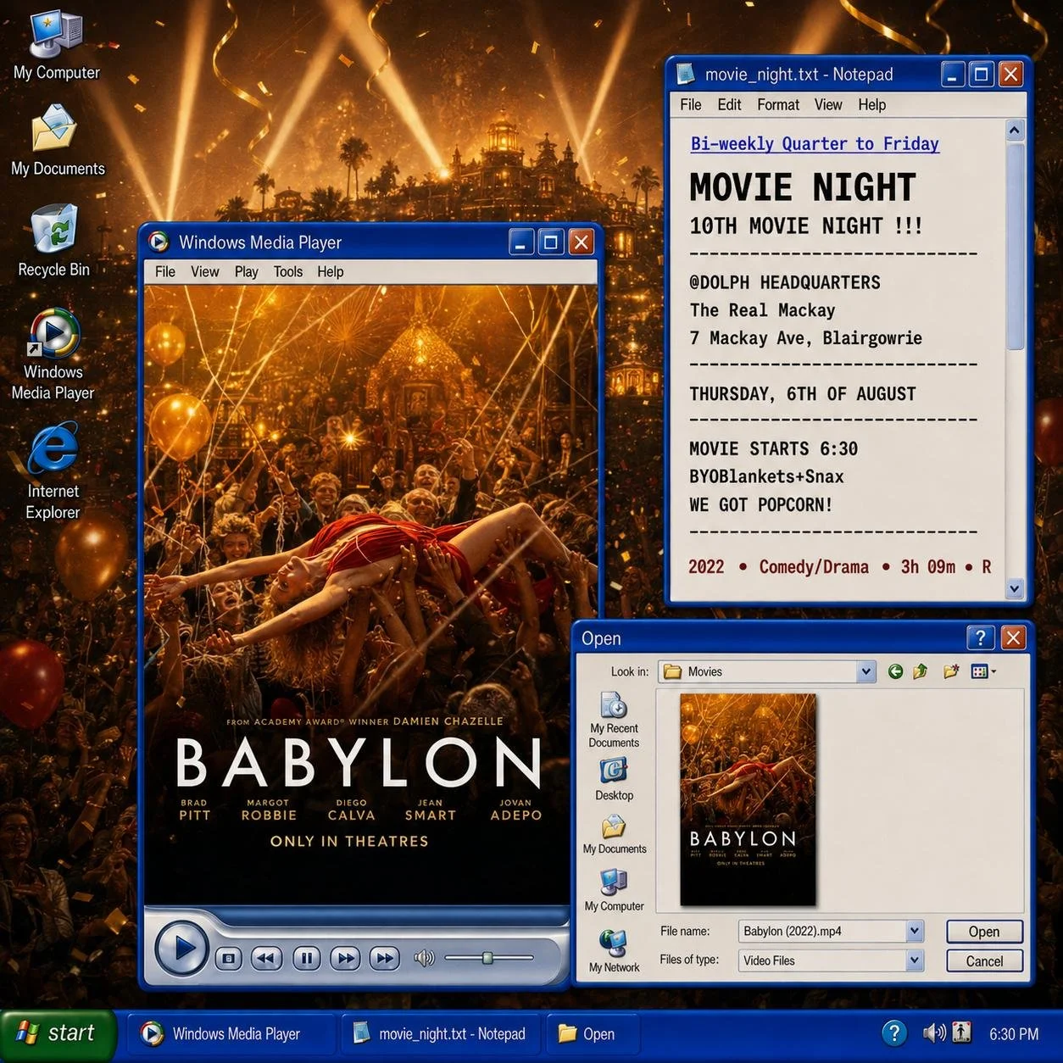Click blue help icon in system tray

tap(894, 1033)
